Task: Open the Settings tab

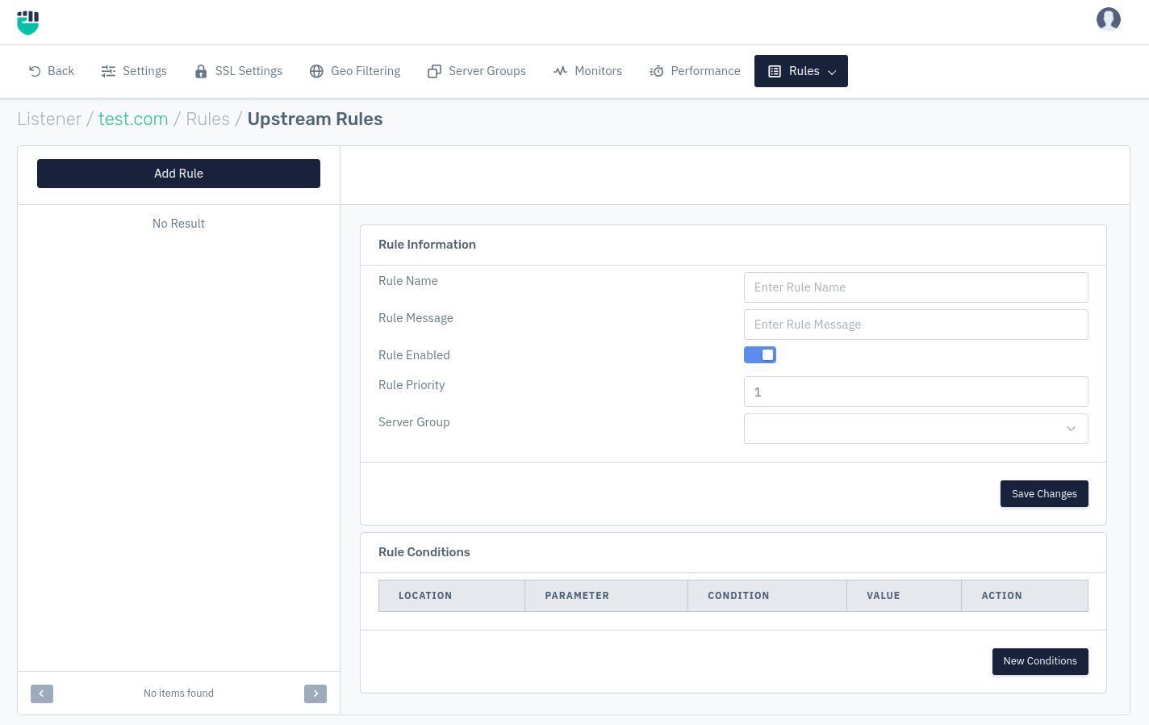Action: click(134, 71)
